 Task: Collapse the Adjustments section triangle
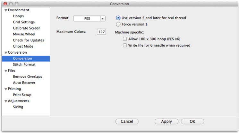pyautogui.click(x=6, y=101)
